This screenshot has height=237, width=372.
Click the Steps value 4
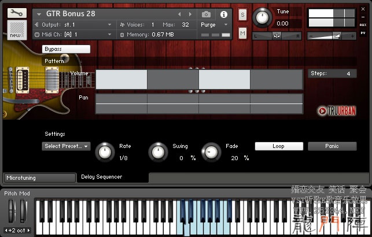click(348, 73)
